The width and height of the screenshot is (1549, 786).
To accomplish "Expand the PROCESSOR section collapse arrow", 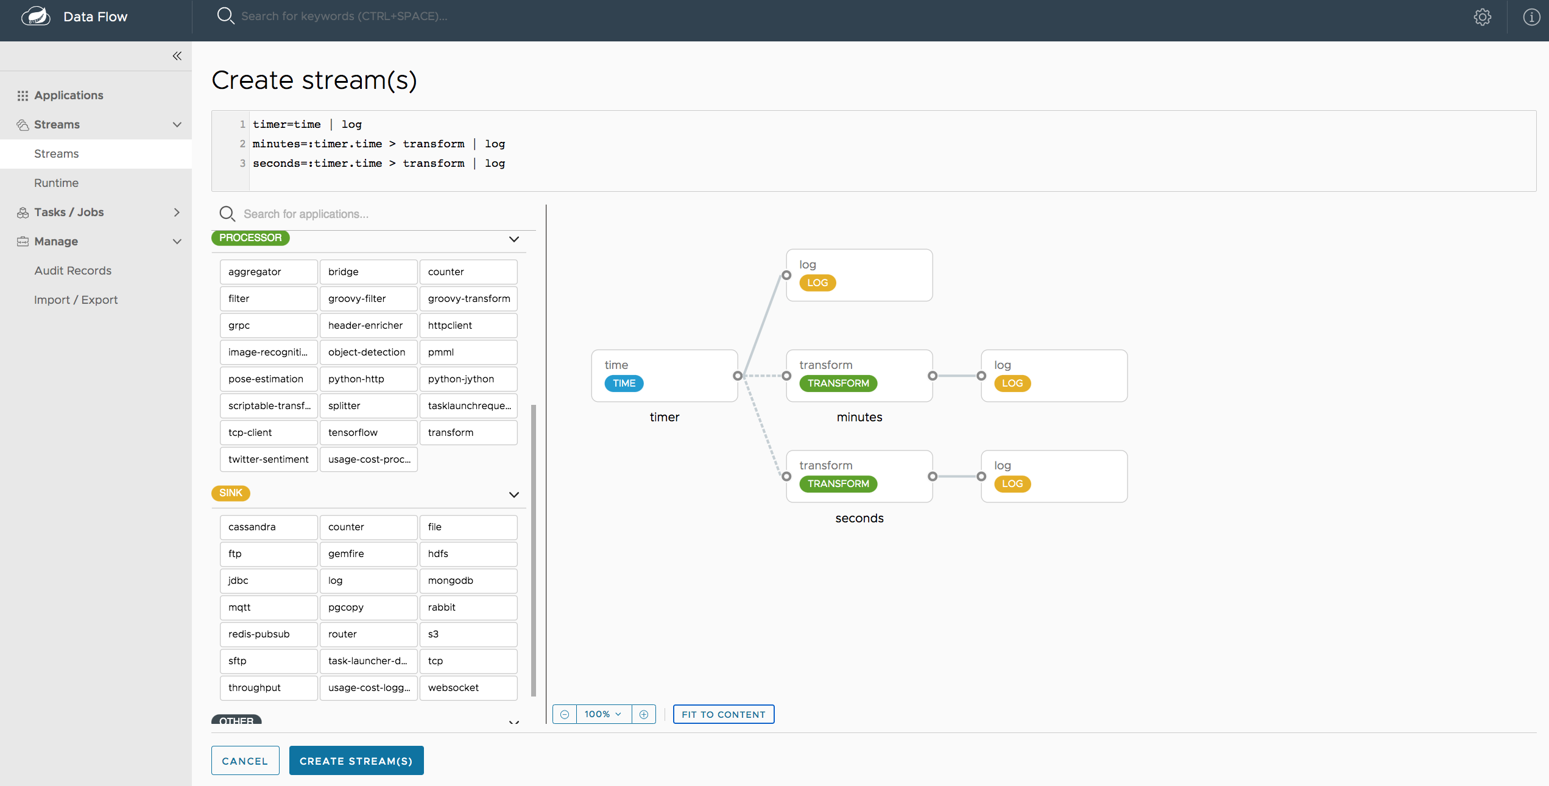I will click(513, 239).
